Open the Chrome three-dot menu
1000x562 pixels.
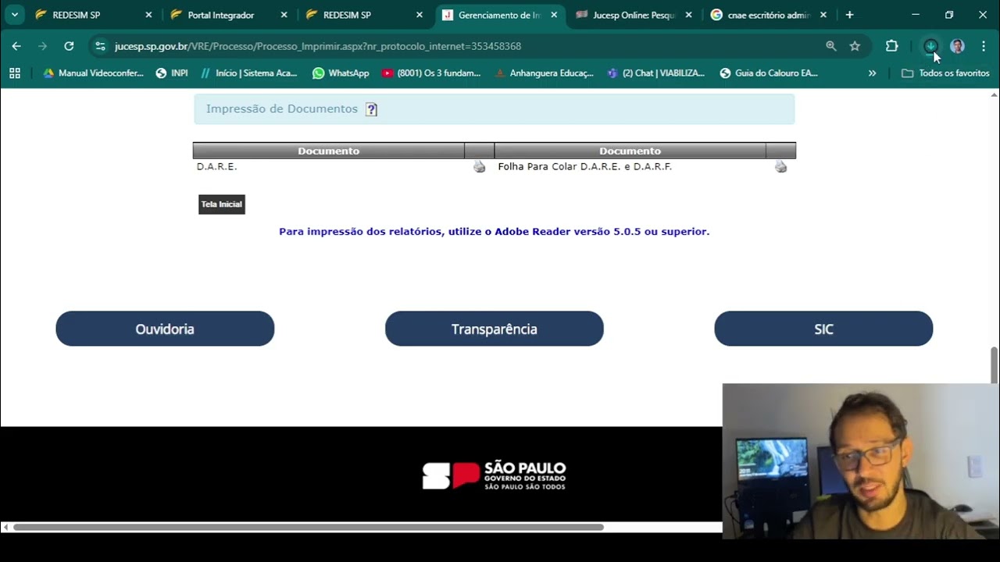983,46
